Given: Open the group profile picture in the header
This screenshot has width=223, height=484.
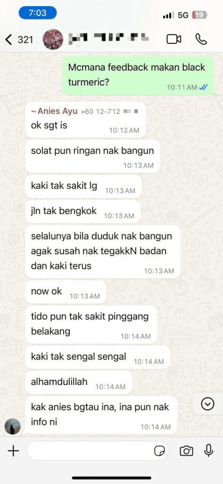Looking at the screenshot, I should (x=53, y=40).
